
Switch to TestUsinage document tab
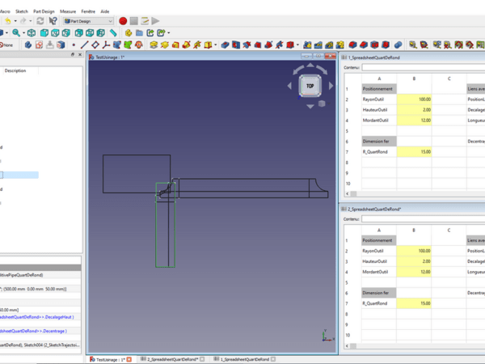[111, 358]
